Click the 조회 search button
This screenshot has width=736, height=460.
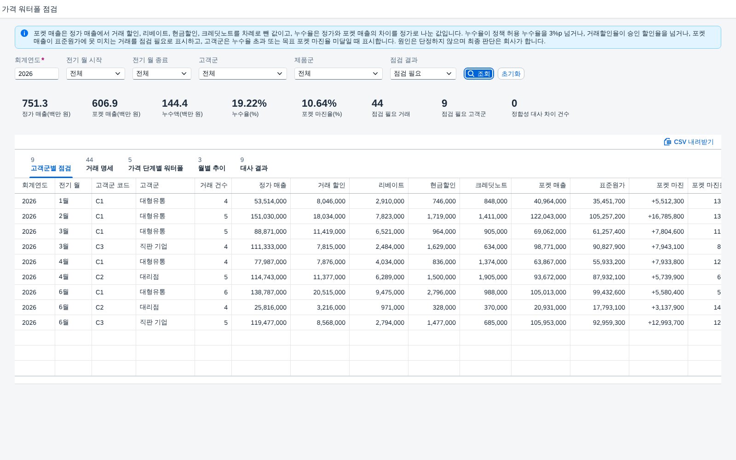coord(479,74)
